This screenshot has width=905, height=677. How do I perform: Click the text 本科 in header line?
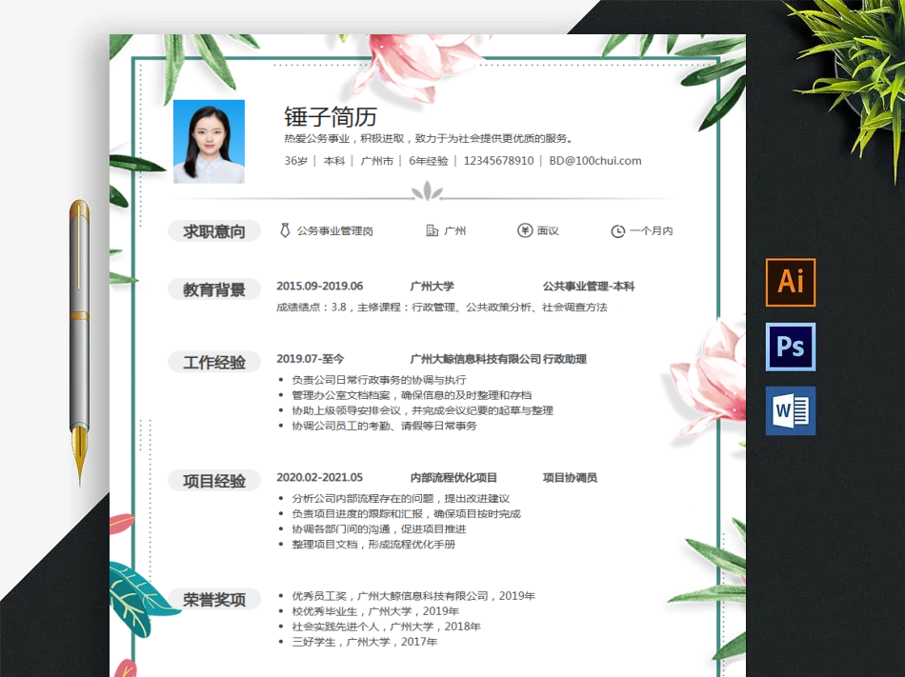coord(334,161)
